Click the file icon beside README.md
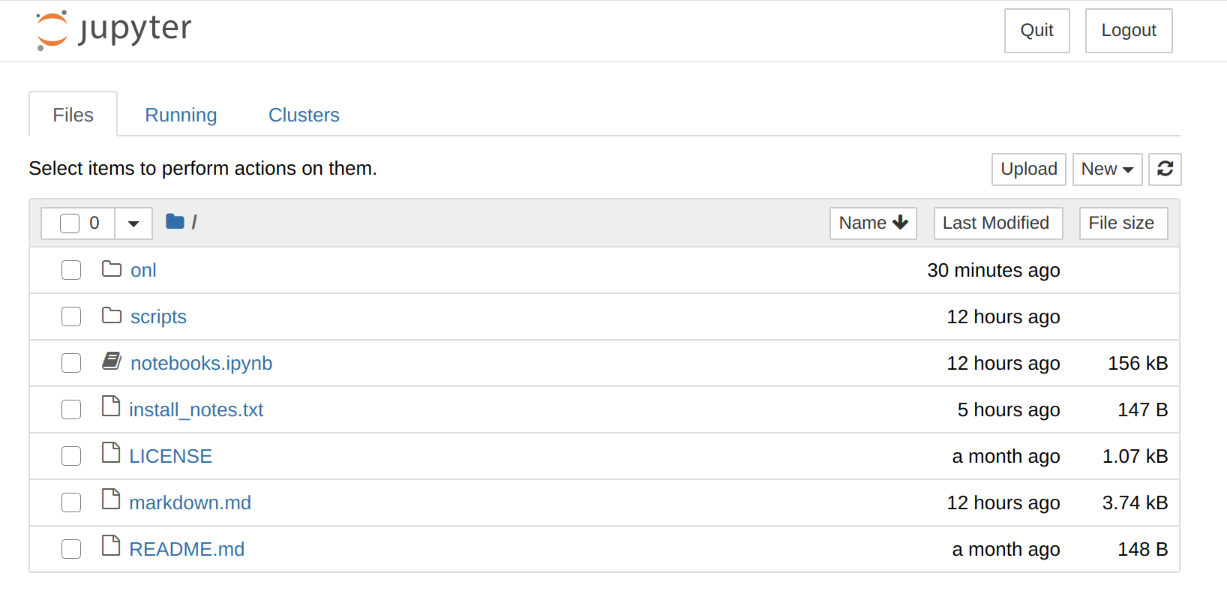The image size is (1227, 600). pyautogui.click(x=111, y=546)
